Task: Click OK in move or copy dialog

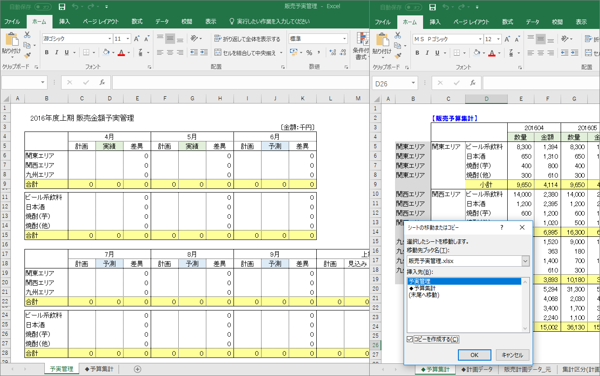Action: pos(475,355)
